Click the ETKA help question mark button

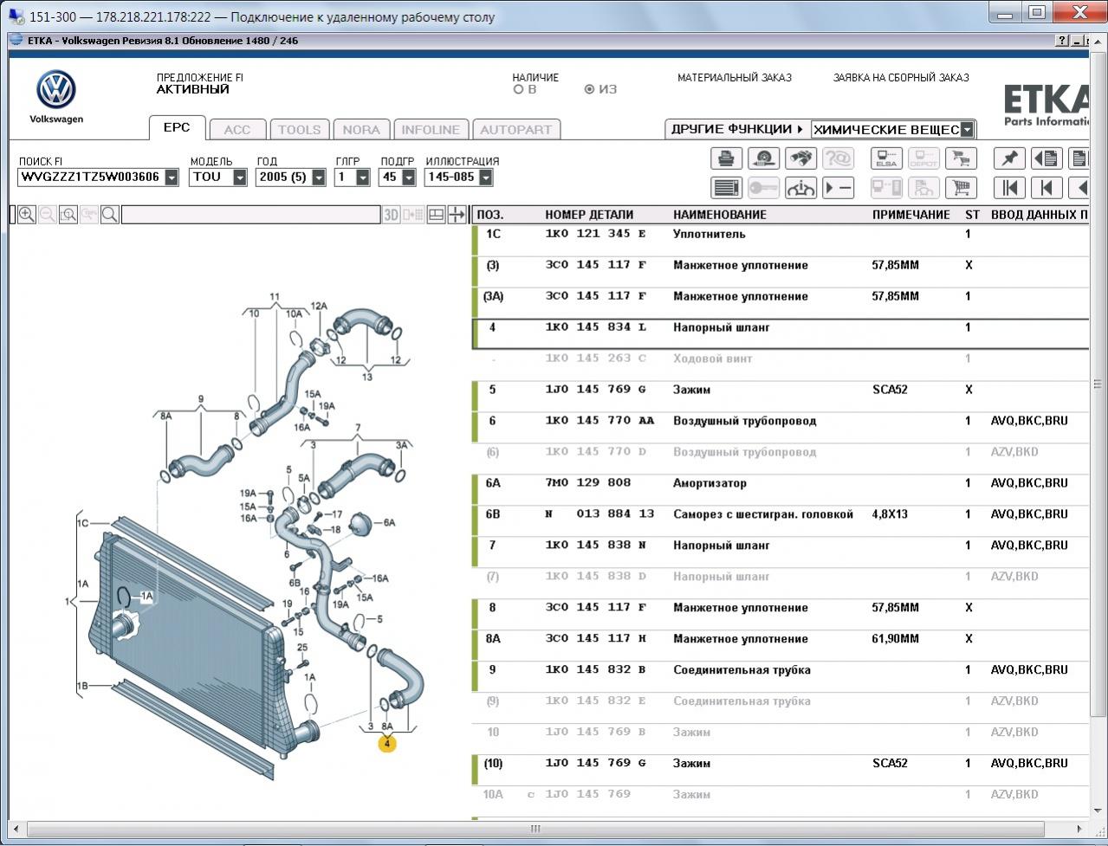1062,41
